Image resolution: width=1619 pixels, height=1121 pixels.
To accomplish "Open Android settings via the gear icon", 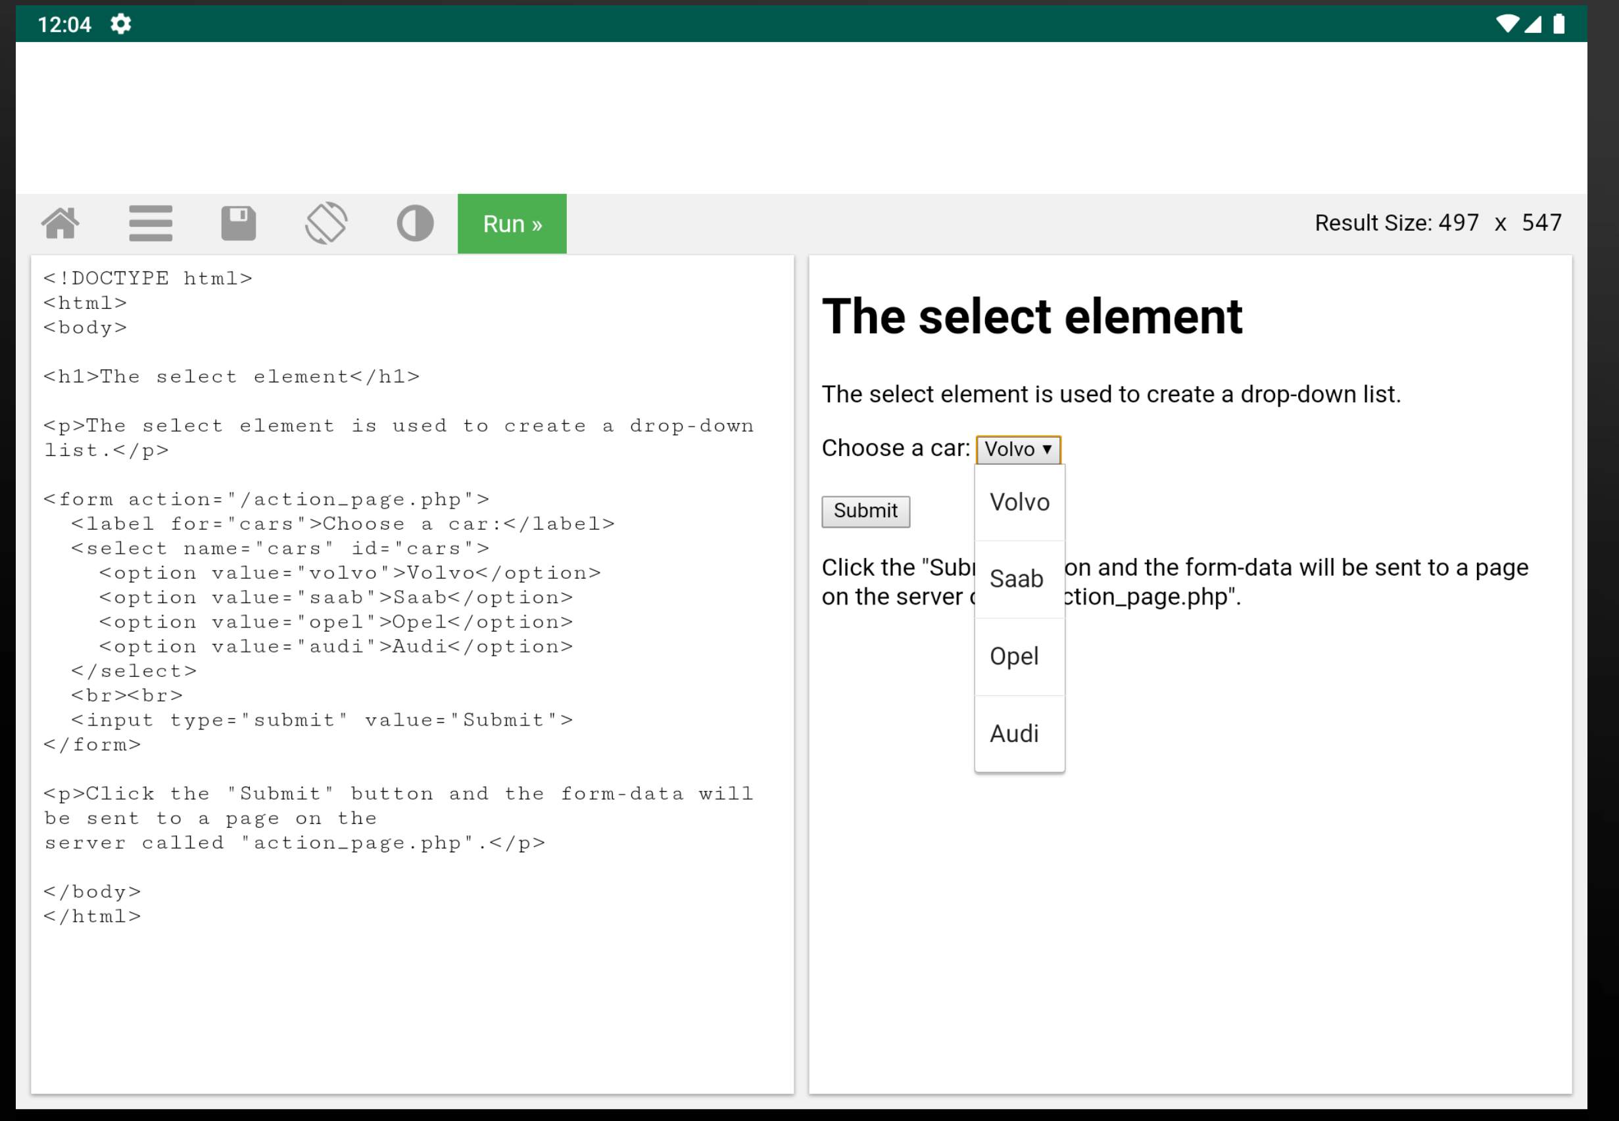I will click(121, 23).
